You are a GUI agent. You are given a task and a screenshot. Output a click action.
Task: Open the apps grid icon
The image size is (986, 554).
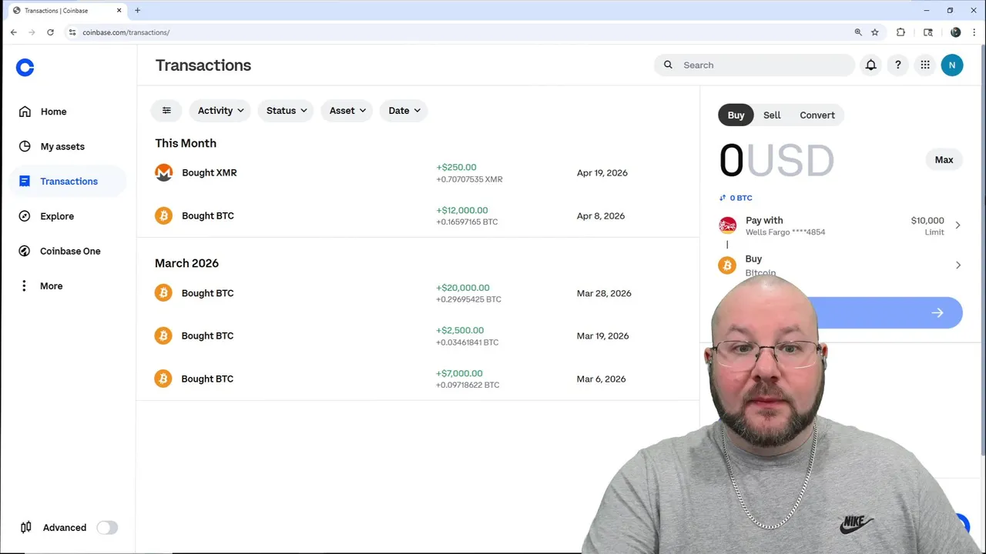924,65
